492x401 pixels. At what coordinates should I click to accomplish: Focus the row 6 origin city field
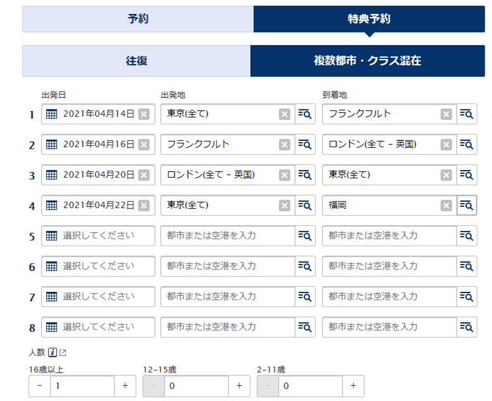[228, 266]
